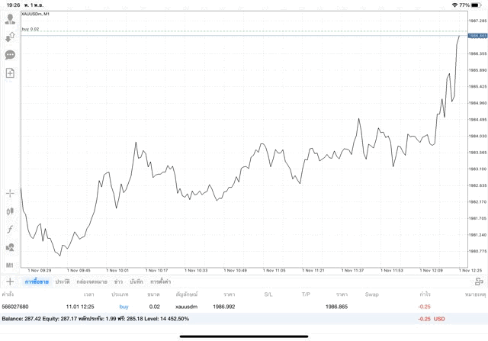This screenshot has height=341, width=488.
Task: Select the buy order row 566027680
Action: click(x=229, y=306)
